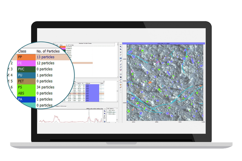Select the '0 particles' entry in ABS row

click(x=45, y=93)
